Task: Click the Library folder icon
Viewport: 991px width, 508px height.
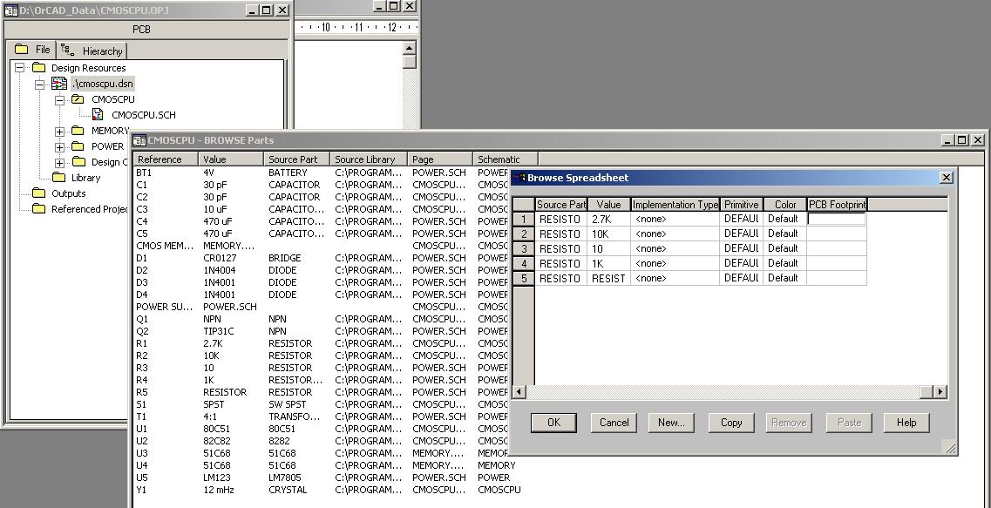Action: coord(58,178)
